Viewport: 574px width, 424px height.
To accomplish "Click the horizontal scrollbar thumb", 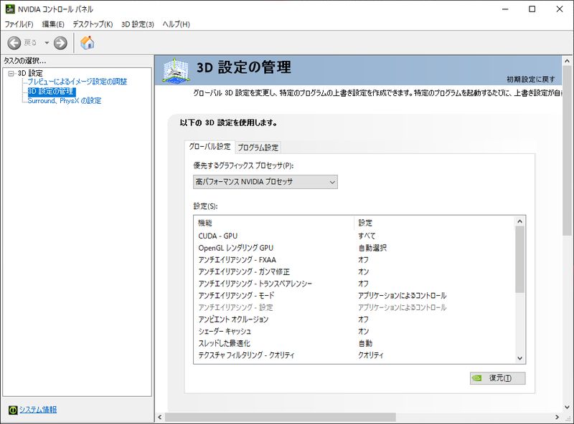I will pos(281,417).
